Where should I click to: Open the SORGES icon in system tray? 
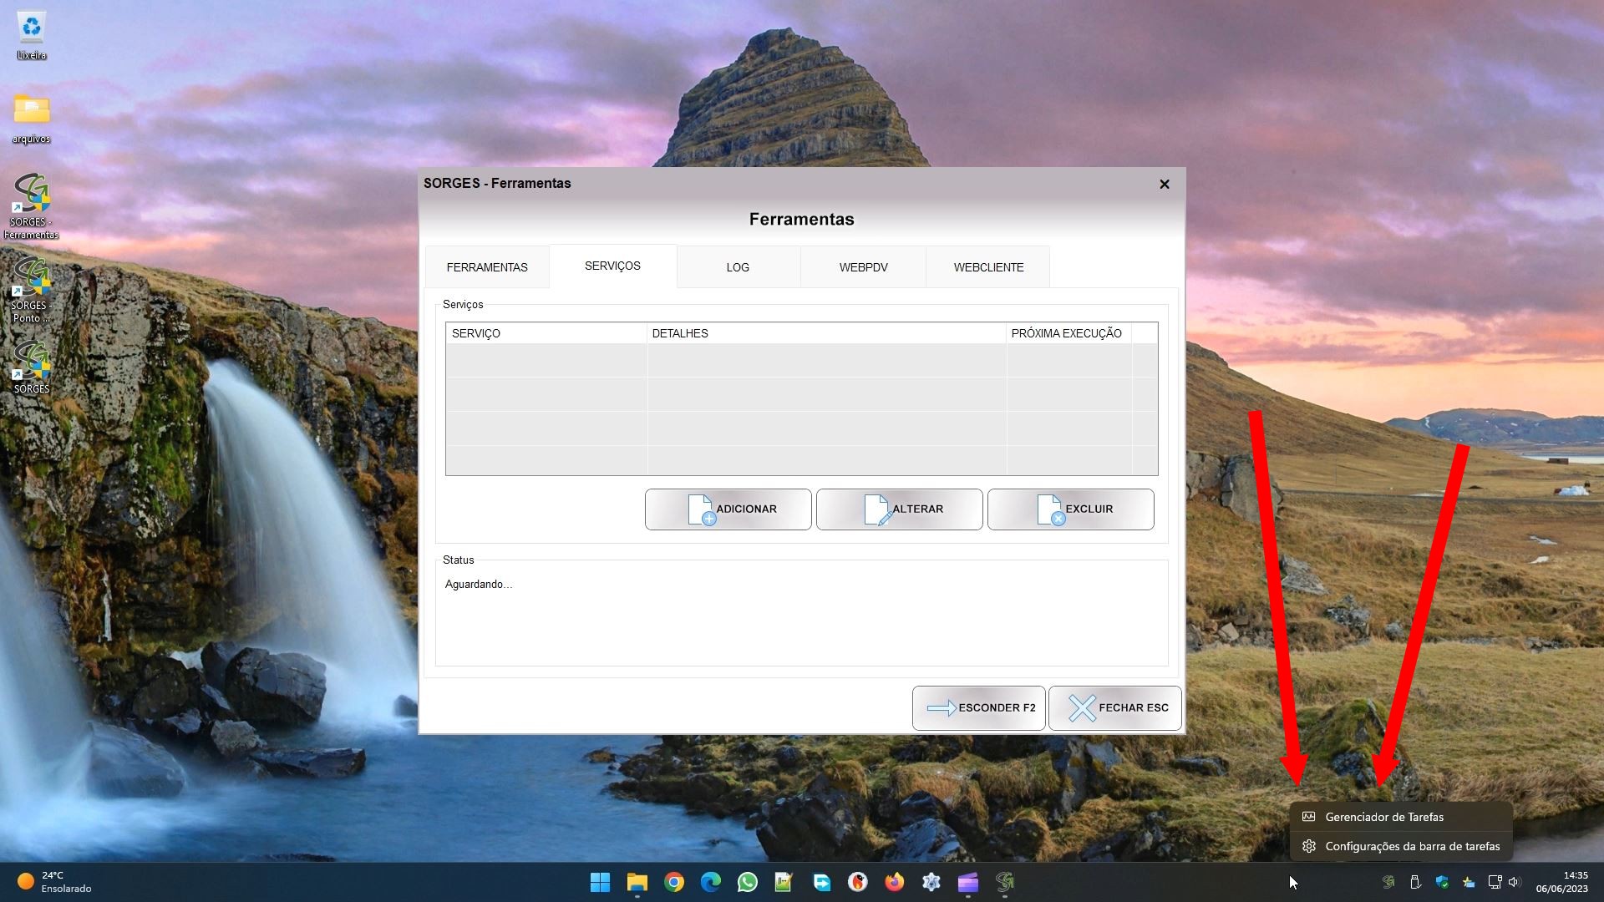pyautogui.click(x=1388, y=882)
